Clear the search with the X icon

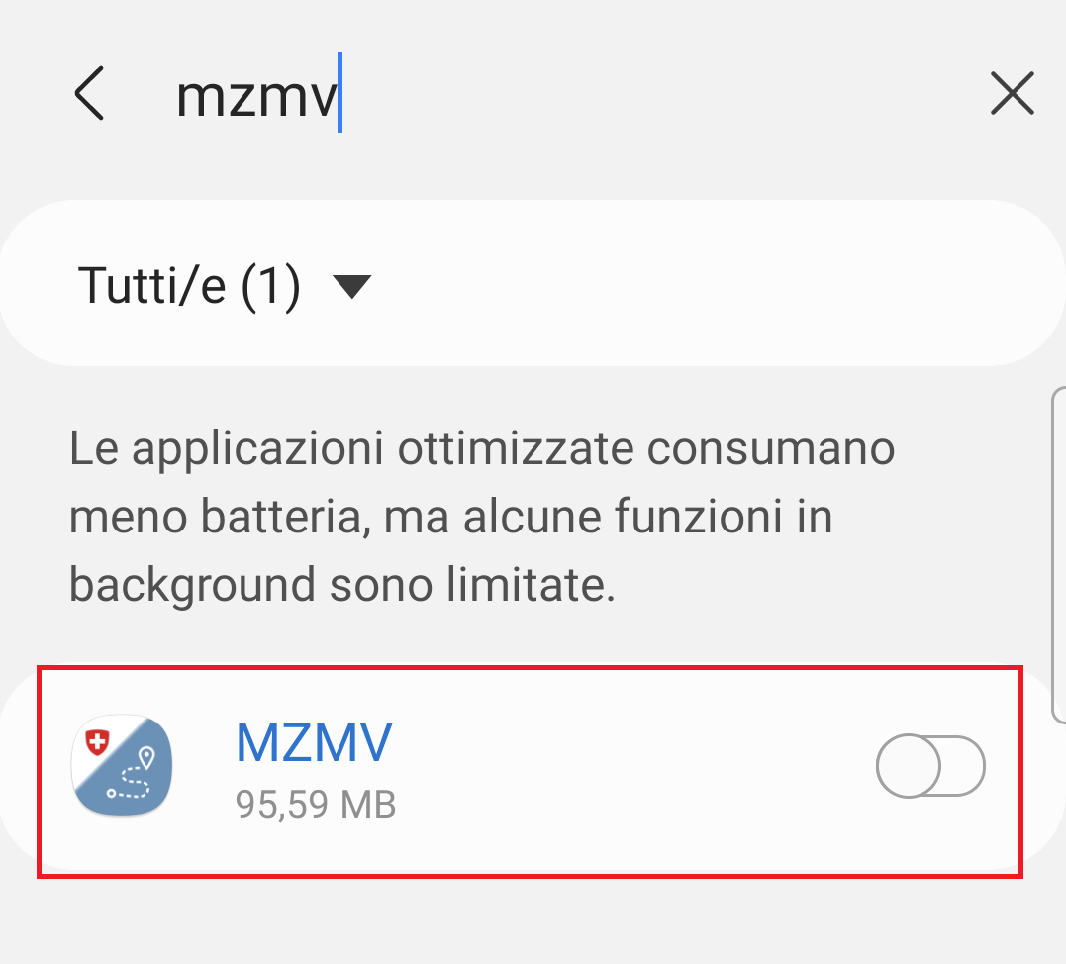[x=1012, y=93]
